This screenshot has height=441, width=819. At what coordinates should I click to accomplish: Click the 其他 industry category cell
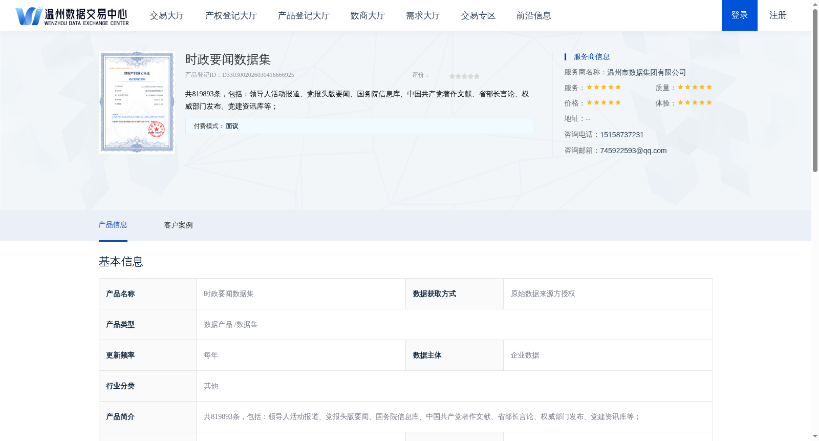tap(455, 386)
